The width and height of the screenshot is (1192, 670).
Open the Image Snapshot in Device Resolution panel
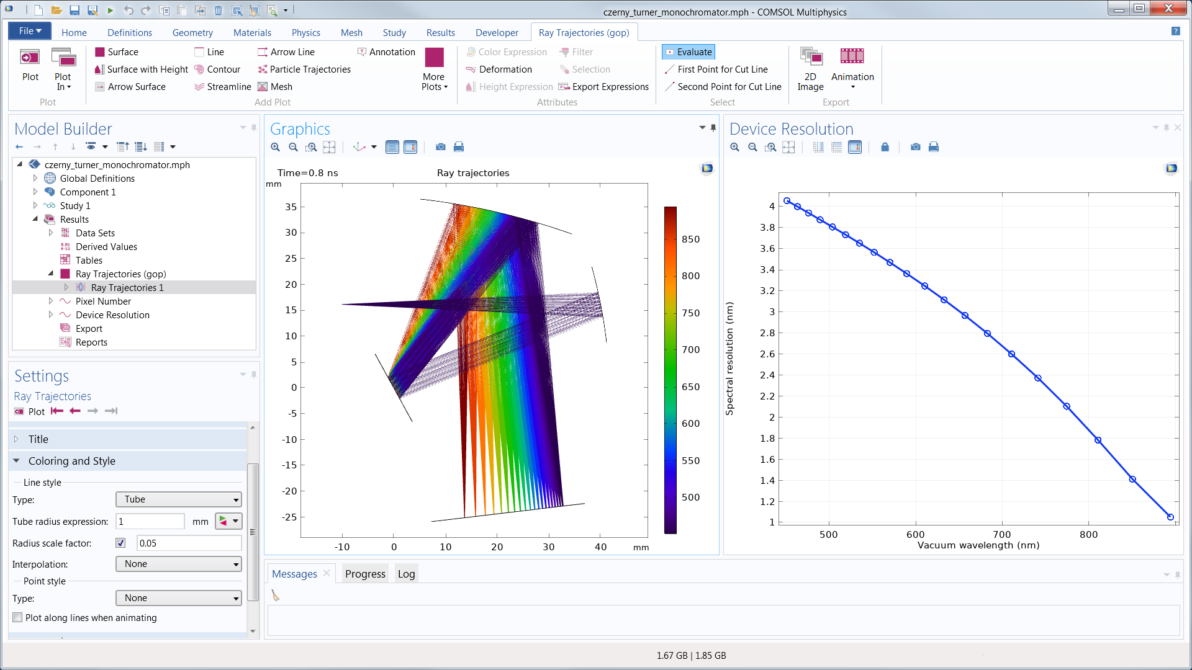(x=915, y=147)
